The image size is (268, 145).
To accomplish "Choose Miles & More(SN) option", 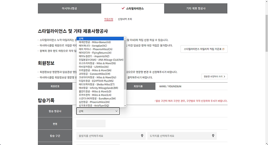I will click(x=100, y=71).
